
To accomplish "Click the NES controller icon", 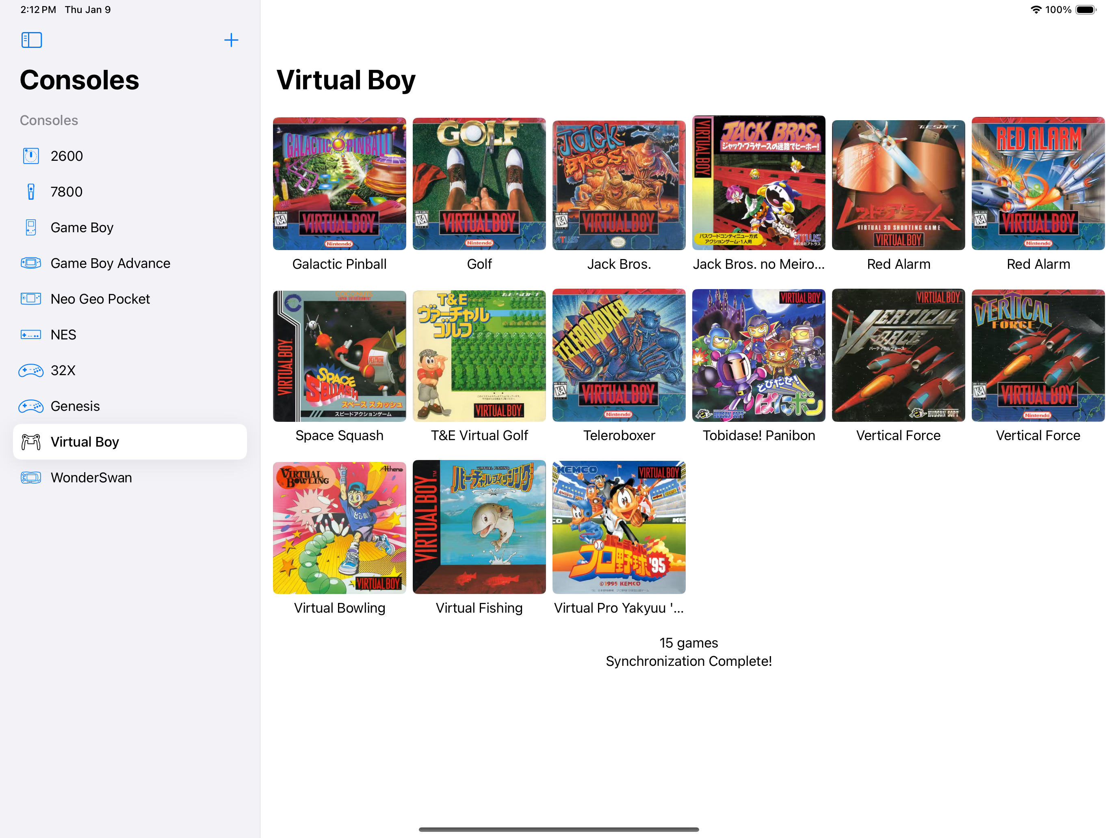I will point(31,335).
